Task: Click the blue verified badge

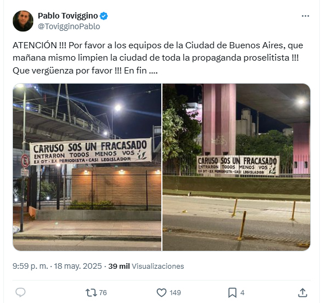Action: [x=104, y=16]
